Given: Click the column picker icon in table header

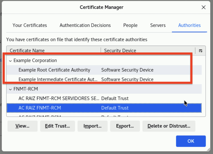Looking at the screenshot, I should click(200, 51).
